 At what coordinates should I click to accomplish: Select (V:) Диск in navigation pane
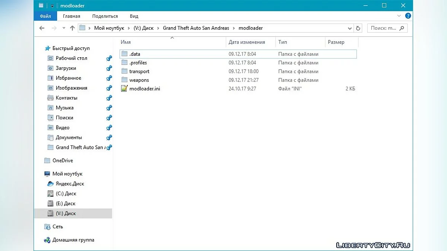click(x=73, y=213)
